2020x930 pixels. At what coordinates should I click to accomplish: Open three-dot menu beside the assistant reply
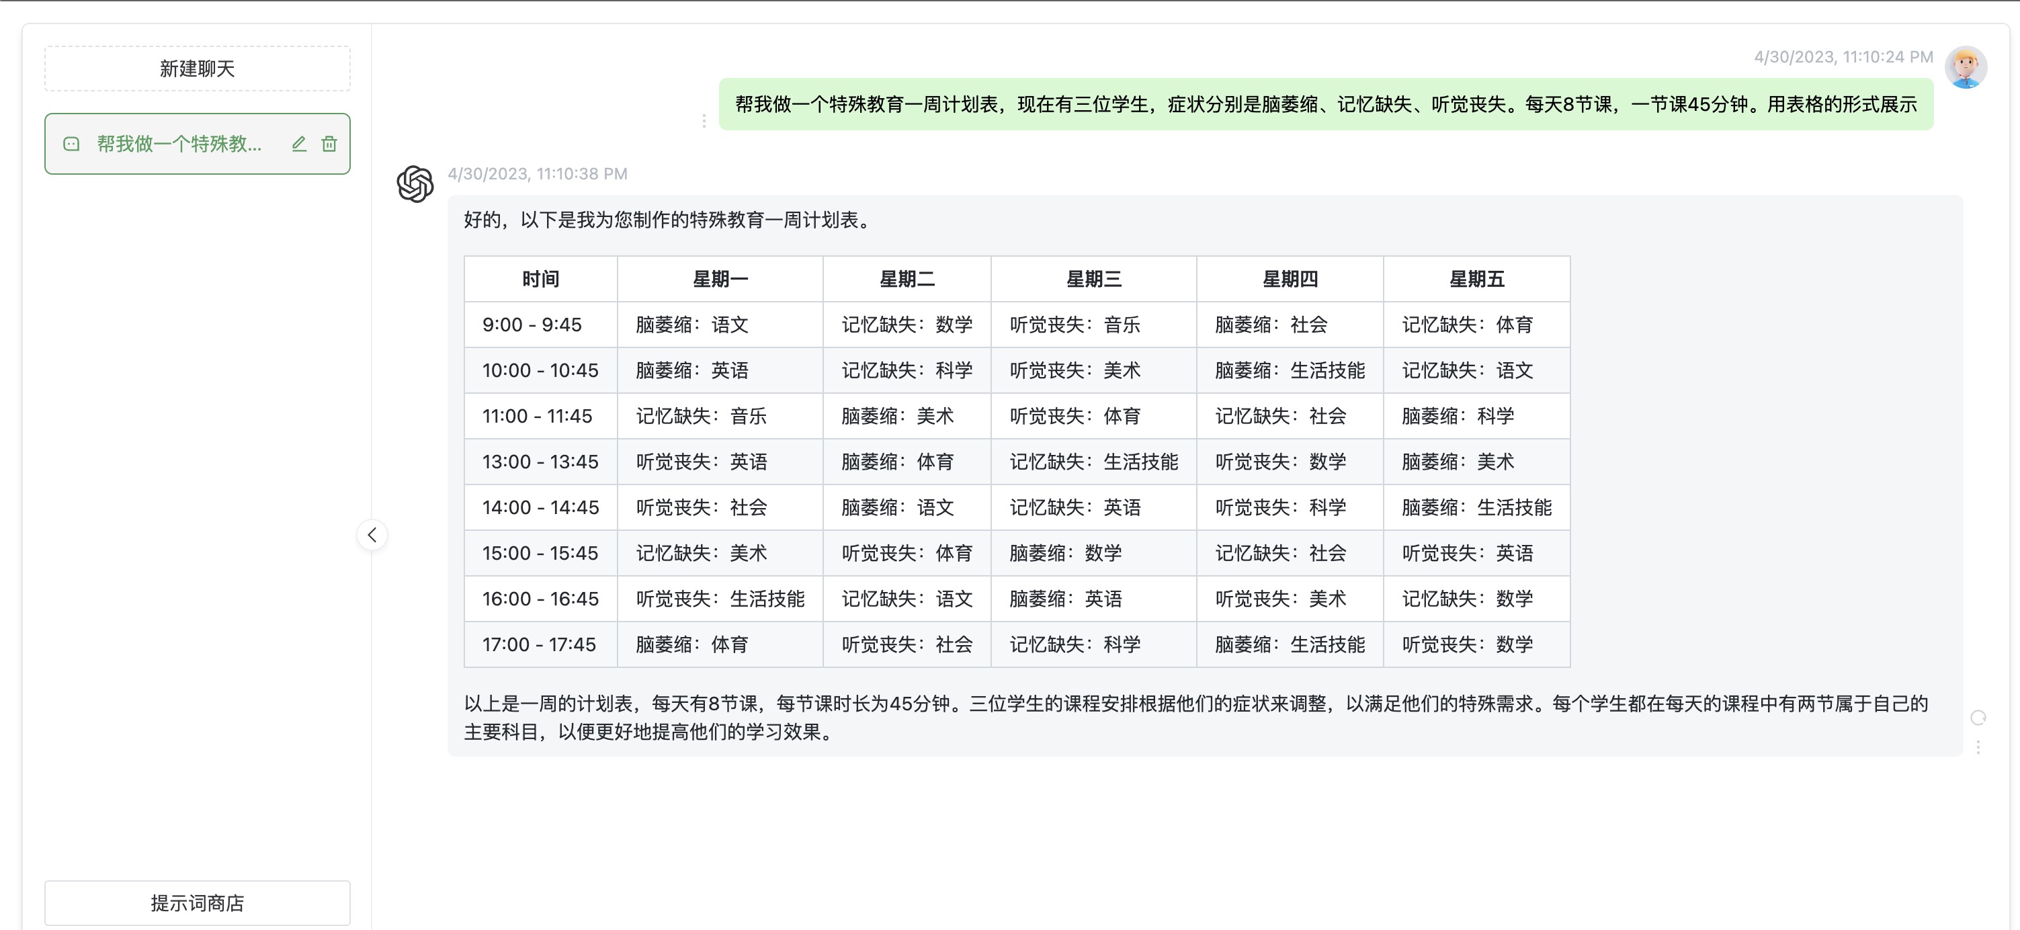[1978, 747]
